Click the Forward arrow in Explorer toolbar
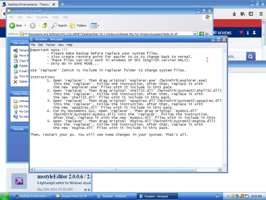 pos(32,26)
